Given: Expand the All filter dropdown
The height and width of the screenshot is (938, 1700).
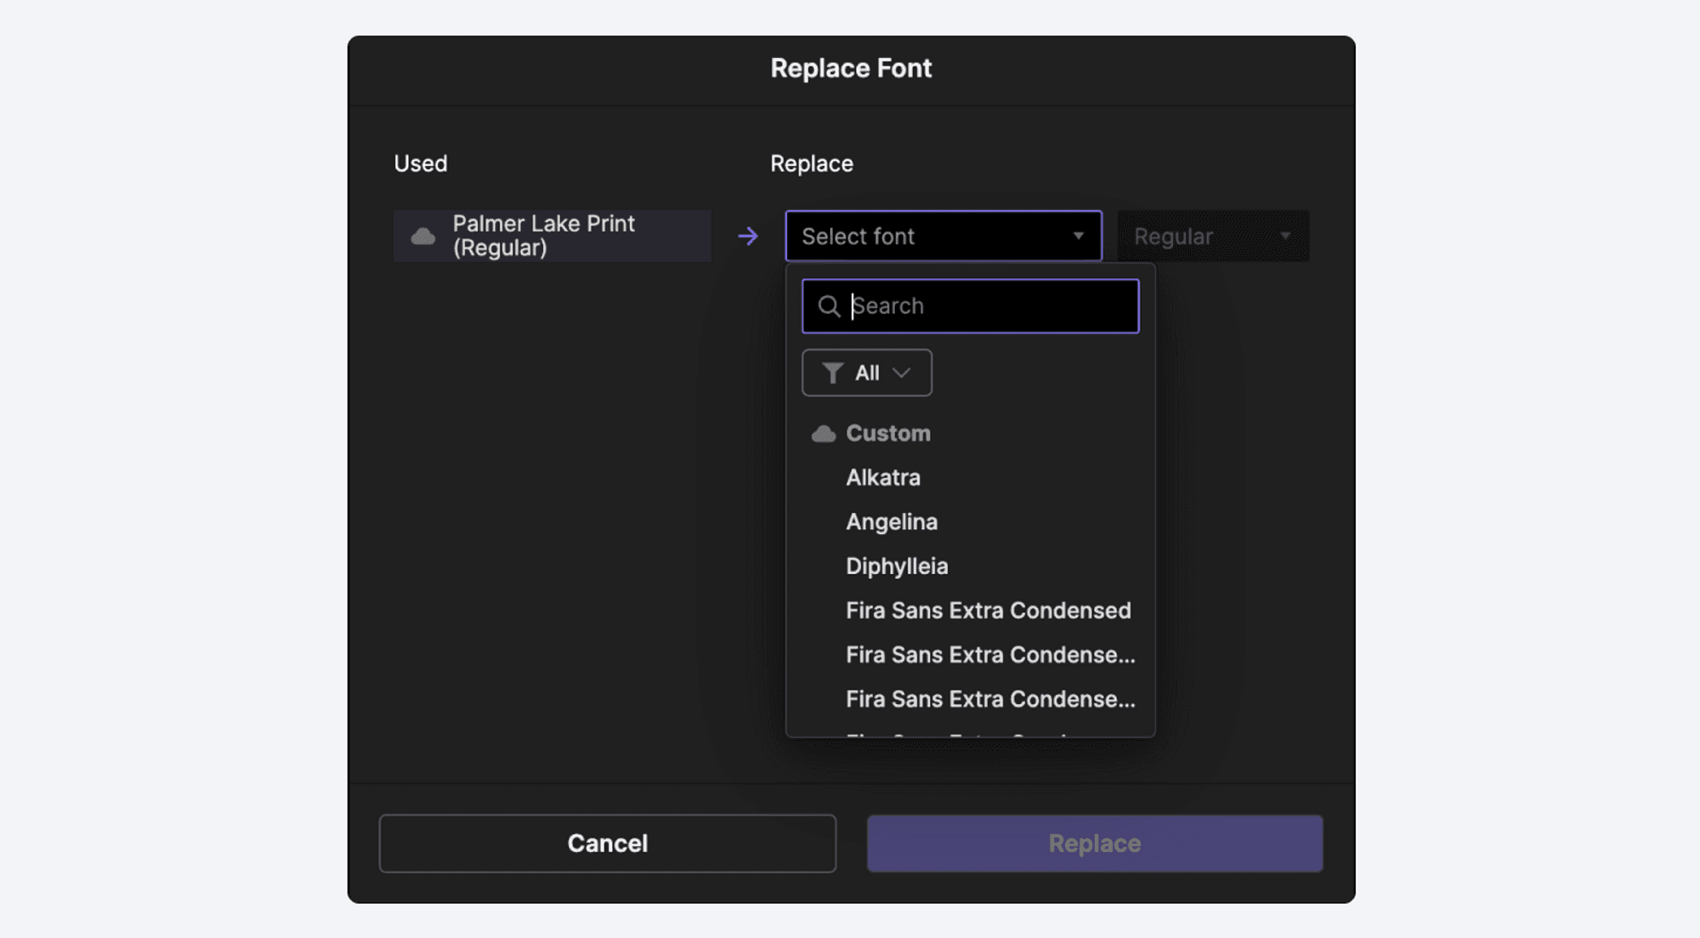Looking at the screenshot, I should [866, 372].
